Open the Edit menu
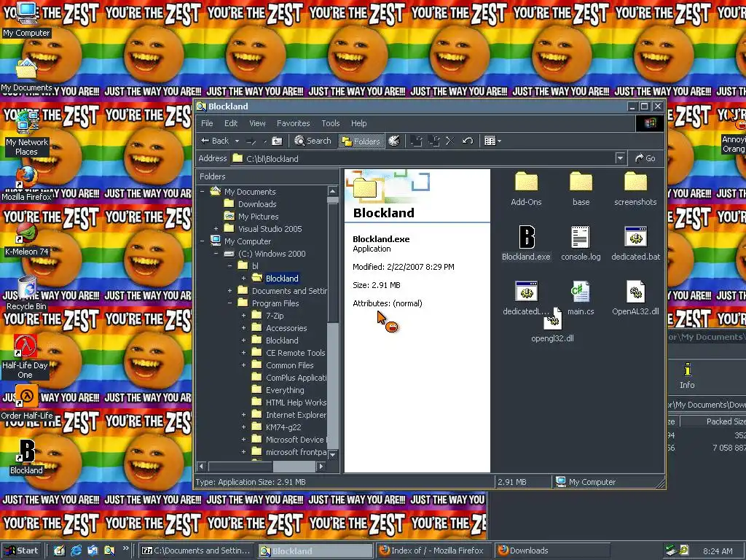 (231, 123)
